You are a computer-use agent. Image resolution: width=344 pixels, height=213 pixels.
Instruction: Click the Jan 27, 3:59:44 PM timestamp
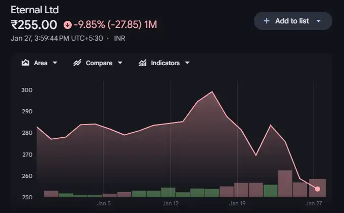coord(57,38)
